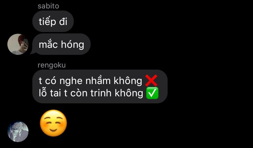Select the blushing smiley emoji message
The image size is (253, 148).
point(53,123)
